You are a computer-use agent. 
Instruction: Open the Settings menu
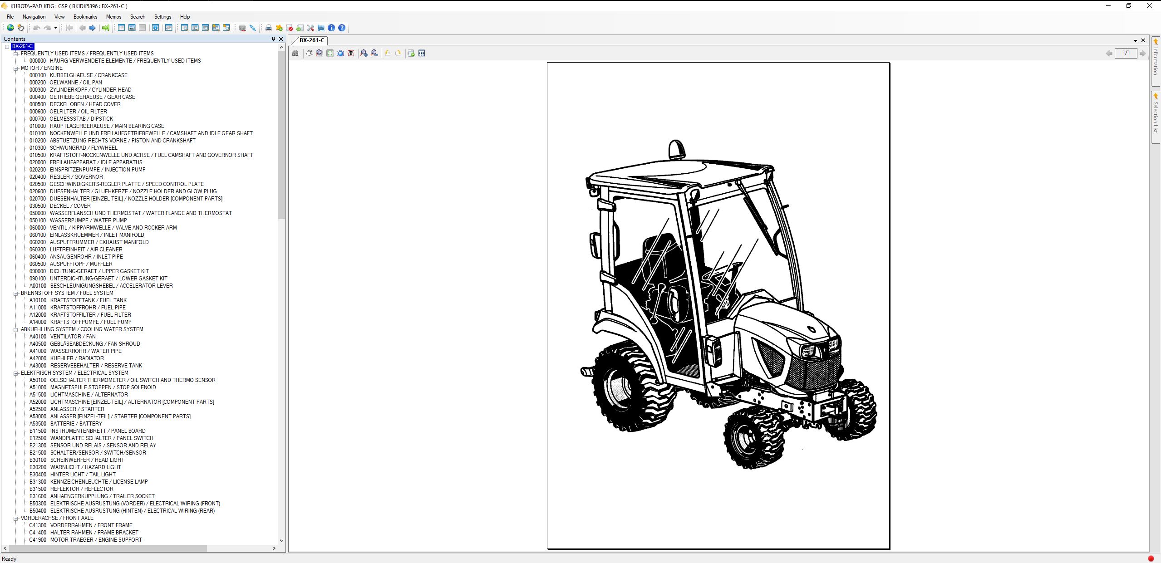(x=162, y=17)
